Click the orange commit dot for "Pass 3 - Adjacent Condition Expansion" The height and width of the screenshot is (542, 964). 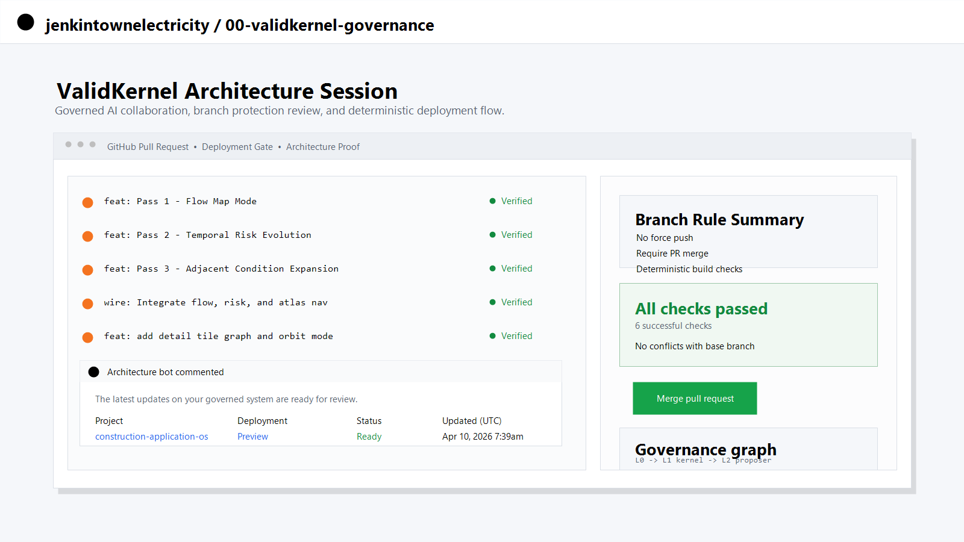click(87, 270)
